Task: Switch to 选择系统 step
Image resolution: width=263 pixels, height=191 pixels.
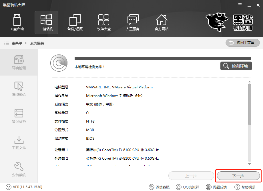Action: click(x=19, y=89)
